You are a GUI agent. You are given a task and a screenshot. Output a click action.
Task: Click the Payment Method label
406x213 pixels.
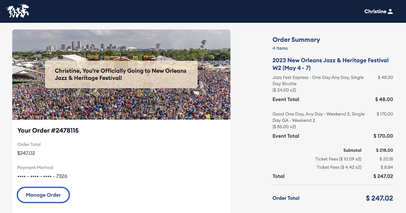point(35,168)
